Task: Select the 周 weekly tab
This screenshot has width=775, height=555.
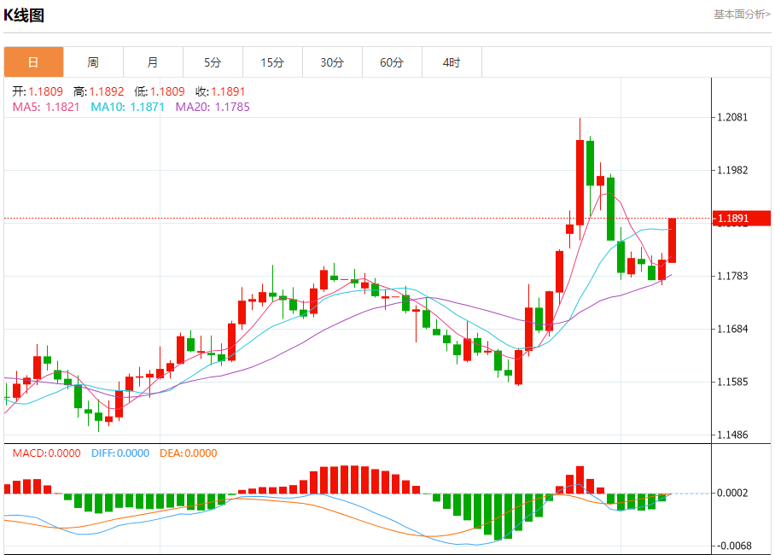Action: click(93, 62)
